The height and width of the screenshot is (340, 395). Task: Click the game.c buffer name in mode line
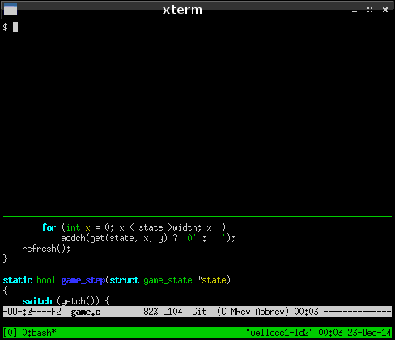point(86,312)
